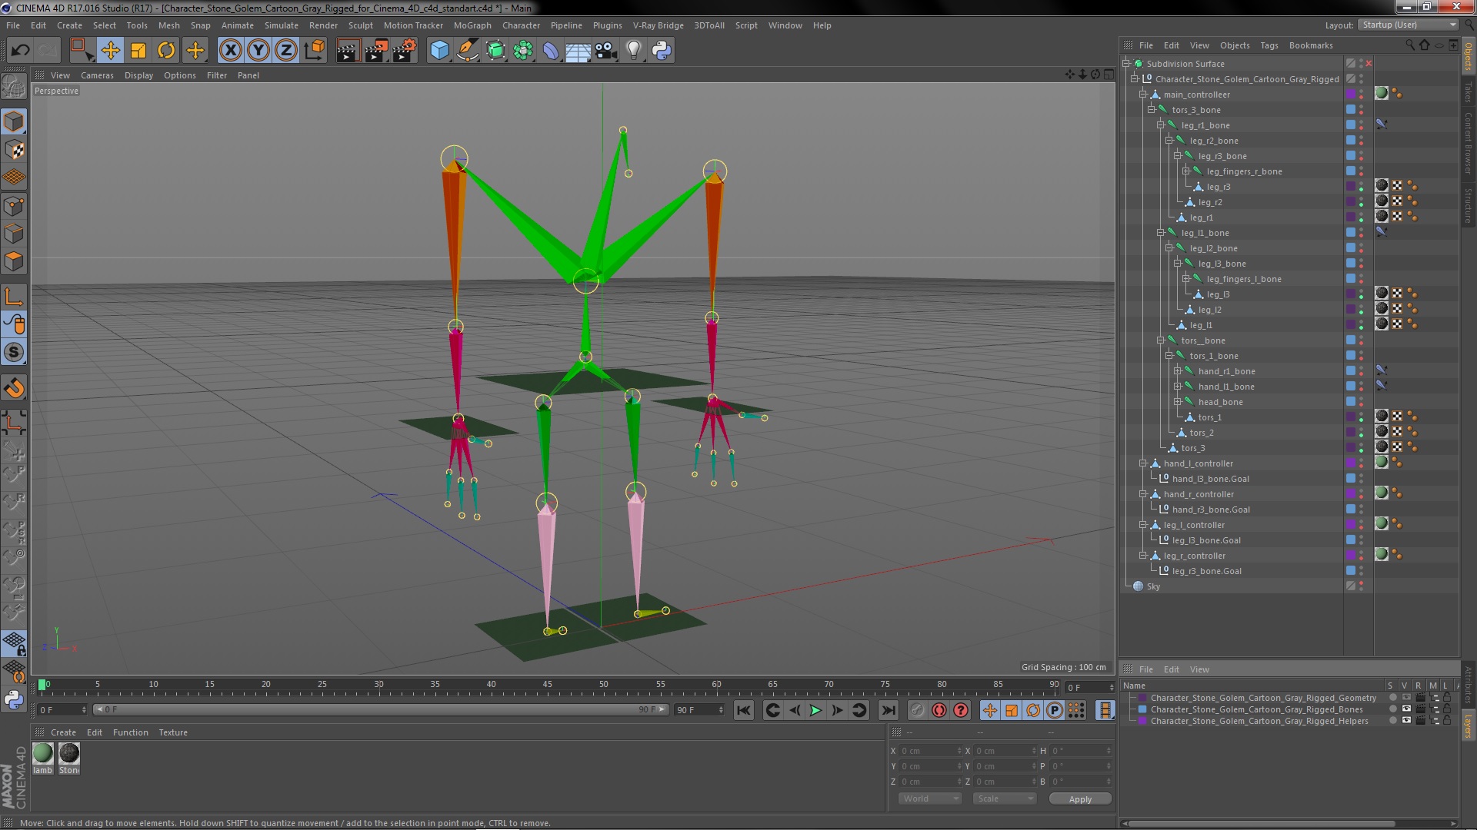Select the Move tool in top toolbar
The image size is (1477, 830).
click(x=110, y=51)
